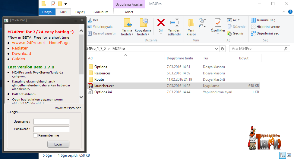This screenshot has height=159, width=294.
Task: Expand the Sil dropdown arrow
Action: [161, 34]
